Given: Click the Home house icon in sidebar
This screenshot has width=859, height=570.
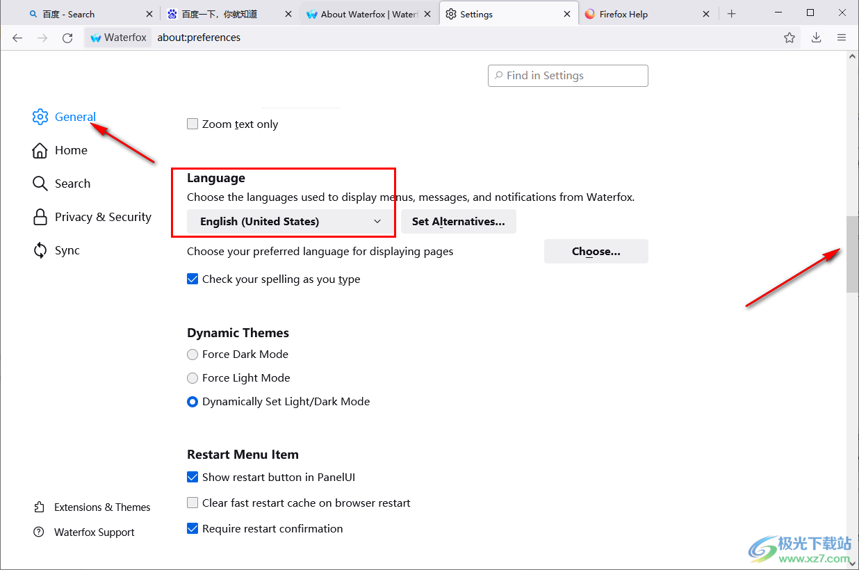Looking at the screenshot, I should pos(40,150).
